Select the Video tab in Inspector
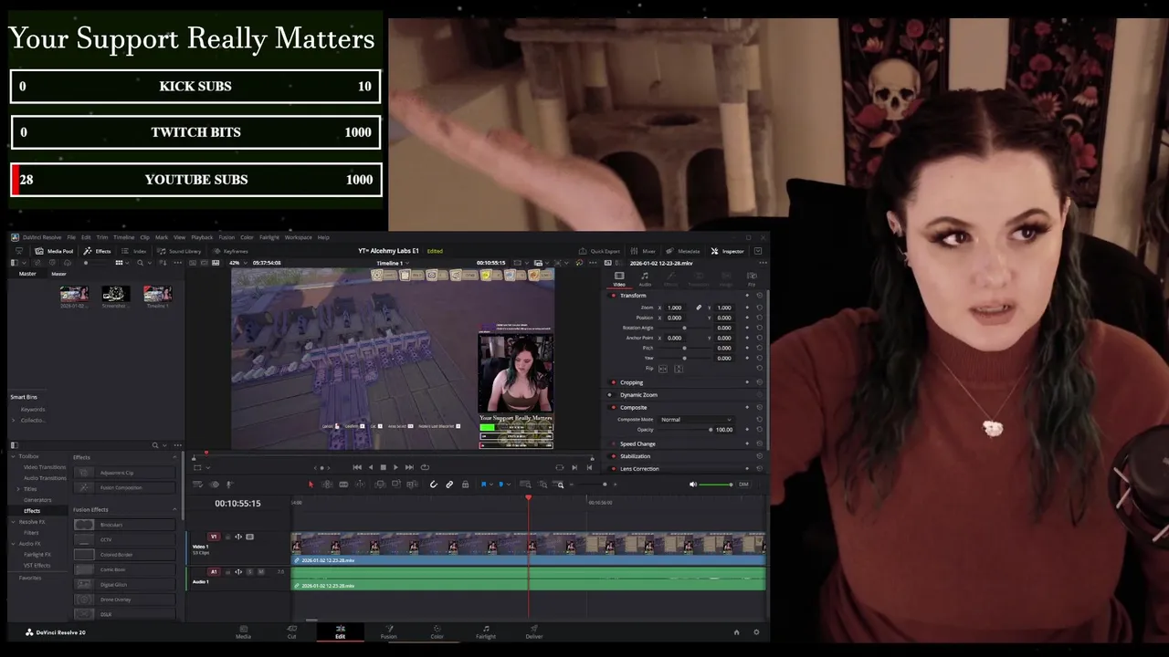1169x657 pixels. (619, 278)
